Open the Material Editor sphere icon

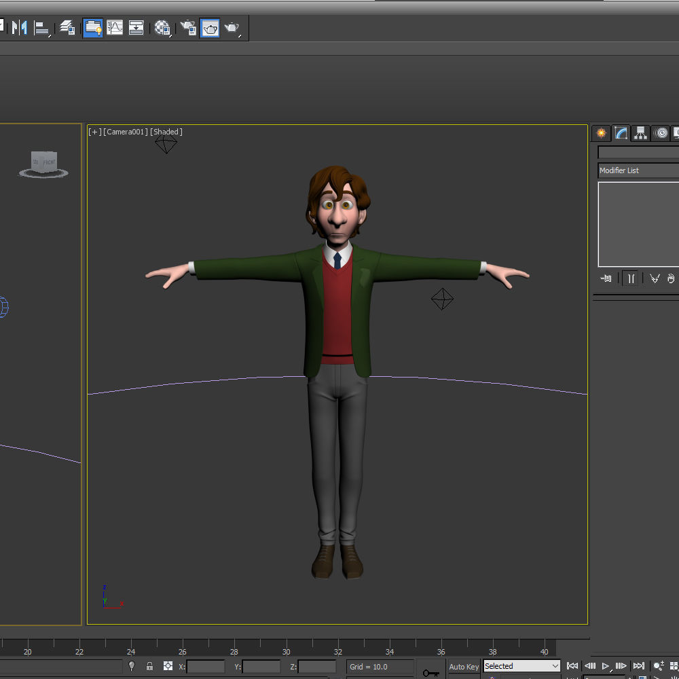162,28
